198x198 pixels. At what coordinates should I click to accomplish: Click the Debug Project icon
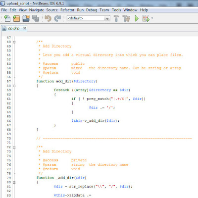[x=146, y=18]
